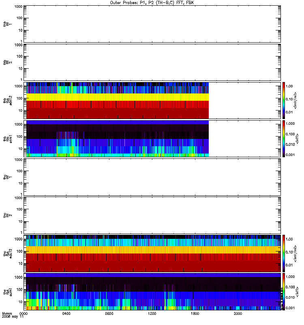
Task: Click the "thc fbk edc12" axis label
Action: (7, 253)
